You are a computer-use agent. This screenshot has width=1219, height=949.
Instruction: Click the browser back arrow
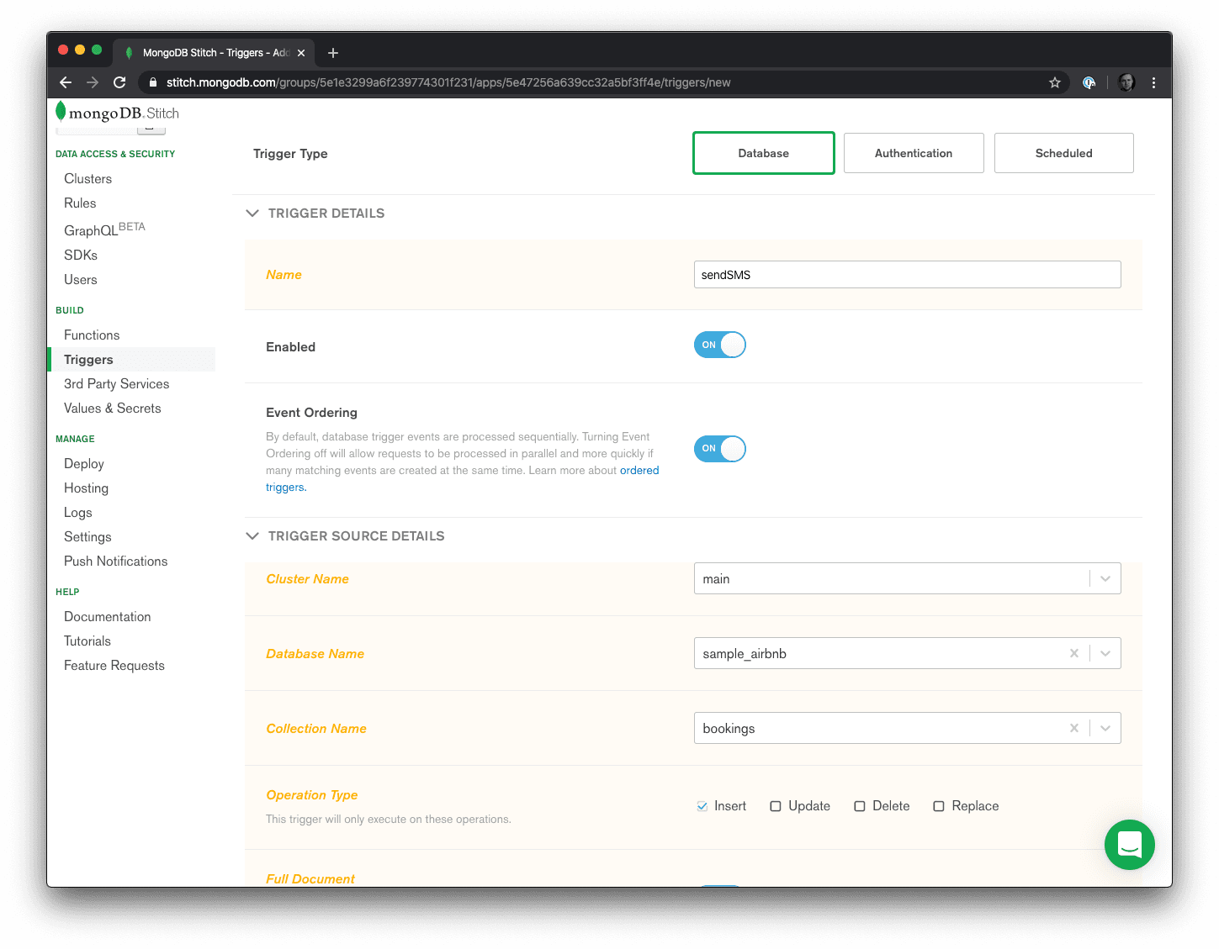tap(66, 82)
